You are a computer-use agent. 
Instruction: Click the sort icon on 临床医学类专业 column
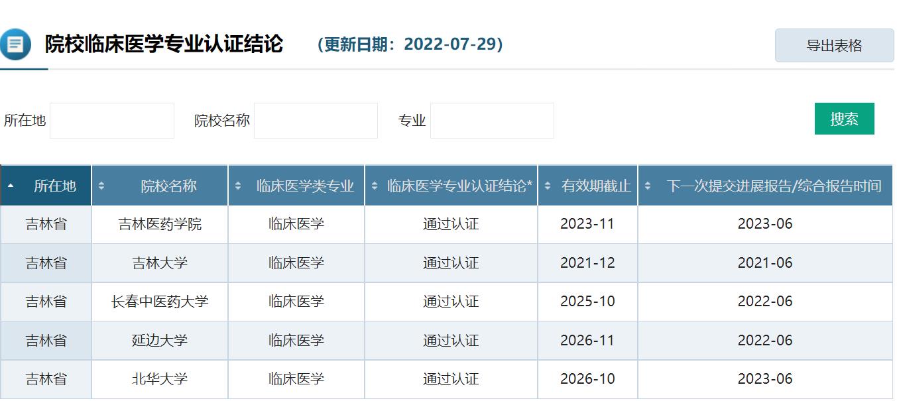237,184
